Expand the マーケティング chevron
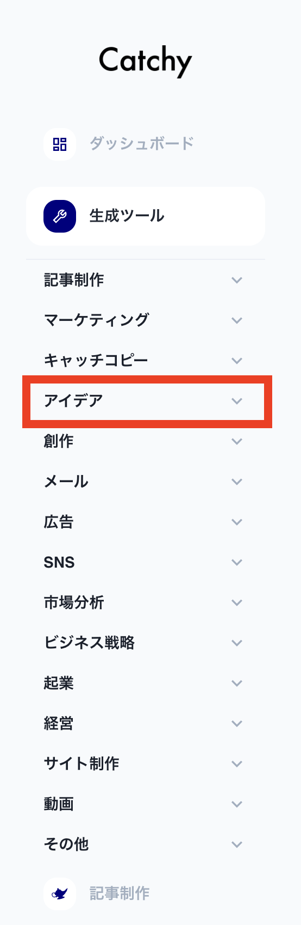This screenshot has height=925, width=301. [x=237, y=320]
